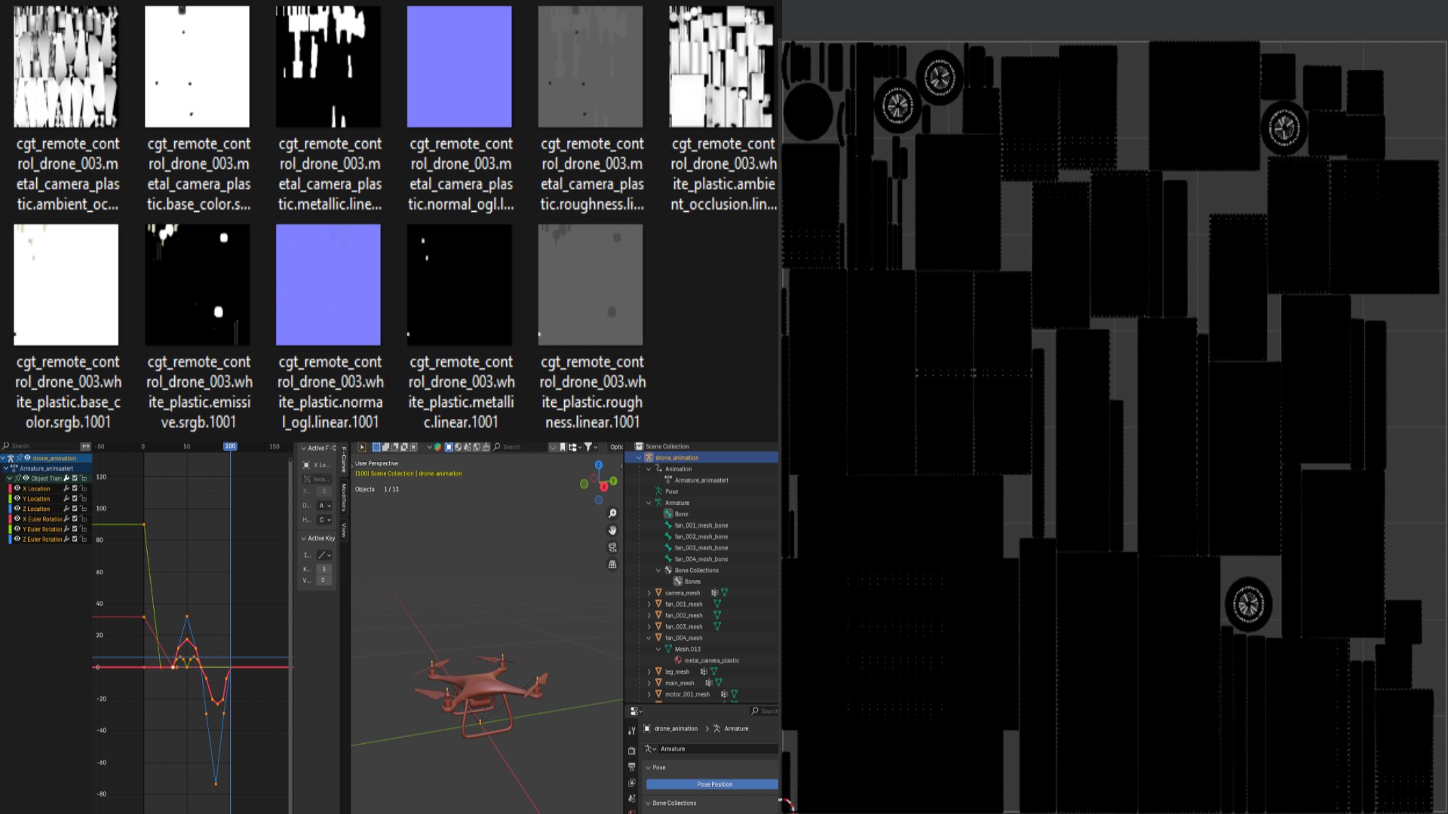Switch perspective/orthographic grid icon in viewport
The height and width of the screenshot is (814, 1448).
point(612,564)
